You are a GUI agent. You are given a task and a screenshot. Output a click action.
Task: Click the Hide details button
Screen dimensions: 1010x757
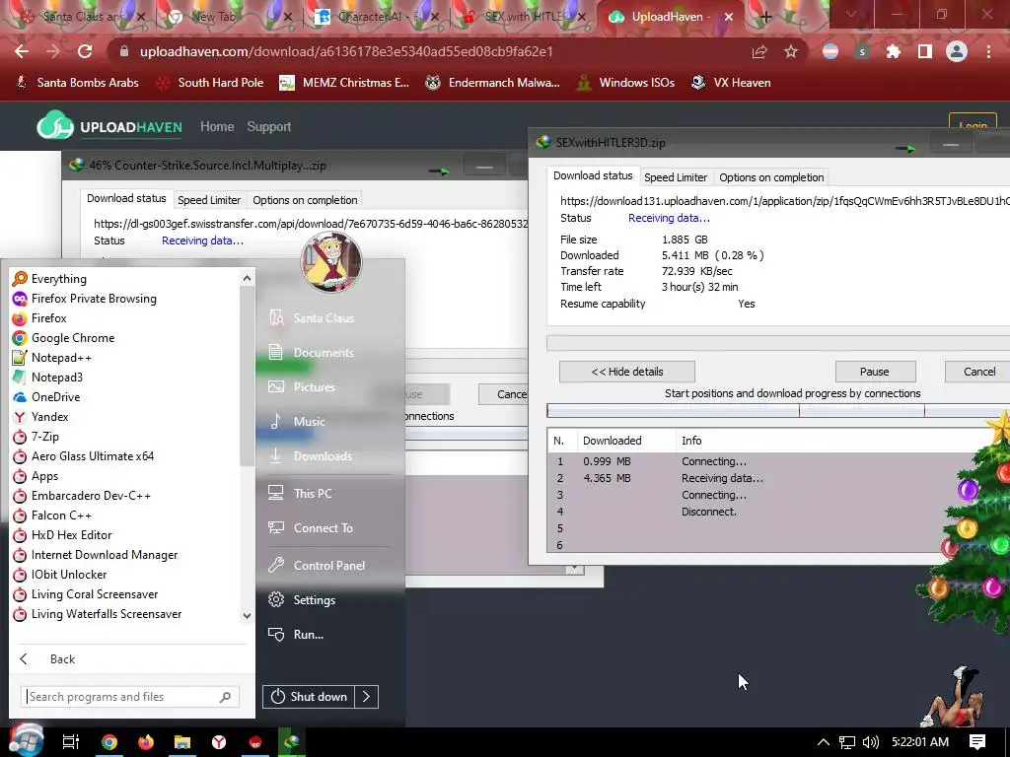point(626,372)
